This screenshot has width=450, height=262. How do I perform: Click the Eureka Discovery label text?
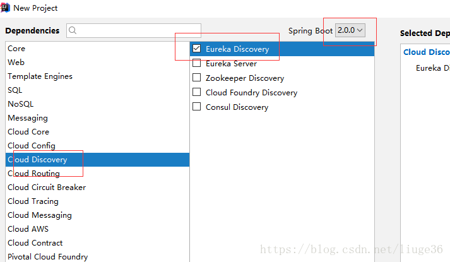coord(237,49)
